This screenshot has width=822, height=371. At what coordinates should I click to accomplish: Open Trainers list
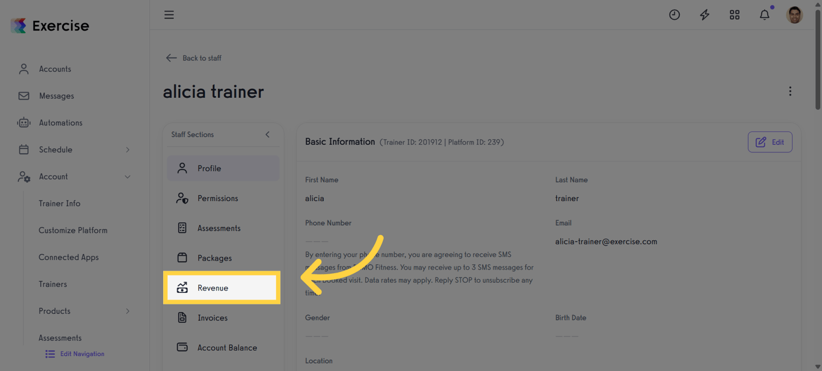tap(53, 284)
